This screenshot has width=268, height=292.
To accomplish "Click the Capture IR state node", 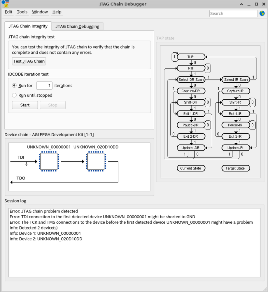I will 236,91.
